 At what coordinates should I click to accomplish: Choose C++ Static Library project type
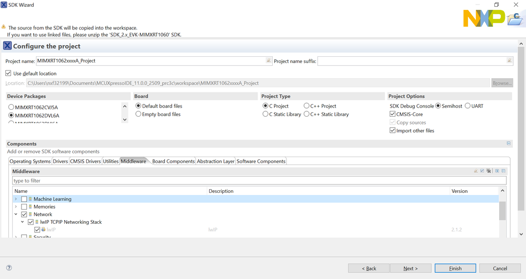pos(306,114)
